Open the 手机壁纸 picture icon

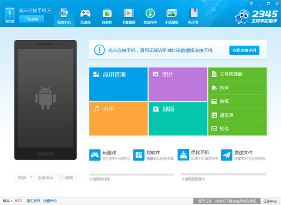pyautogui.click(x=171, y=14)
